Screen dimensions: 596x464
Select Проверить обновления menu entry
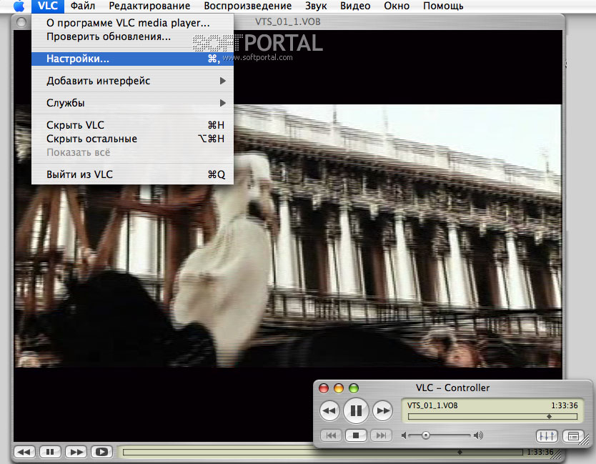coord(133,37)
